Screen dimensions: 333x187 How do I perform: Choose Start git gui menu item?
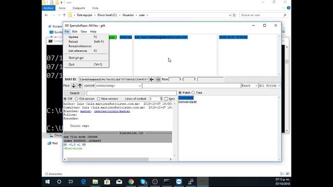(86, 58)
